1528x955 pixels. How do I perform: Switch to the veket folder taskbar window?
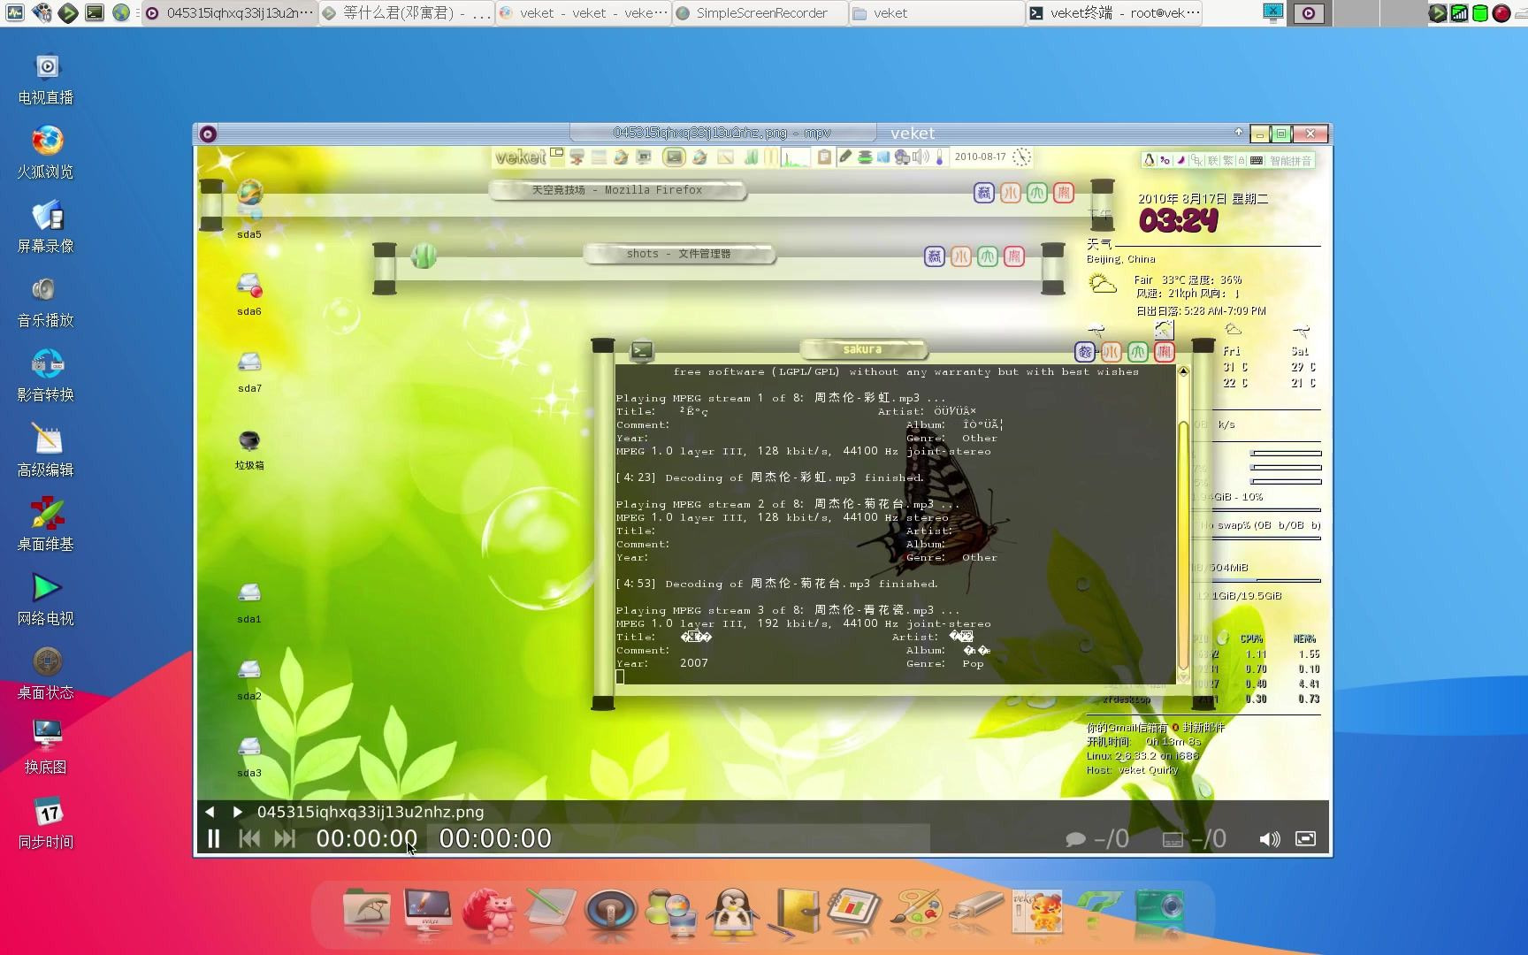(936, 13)
